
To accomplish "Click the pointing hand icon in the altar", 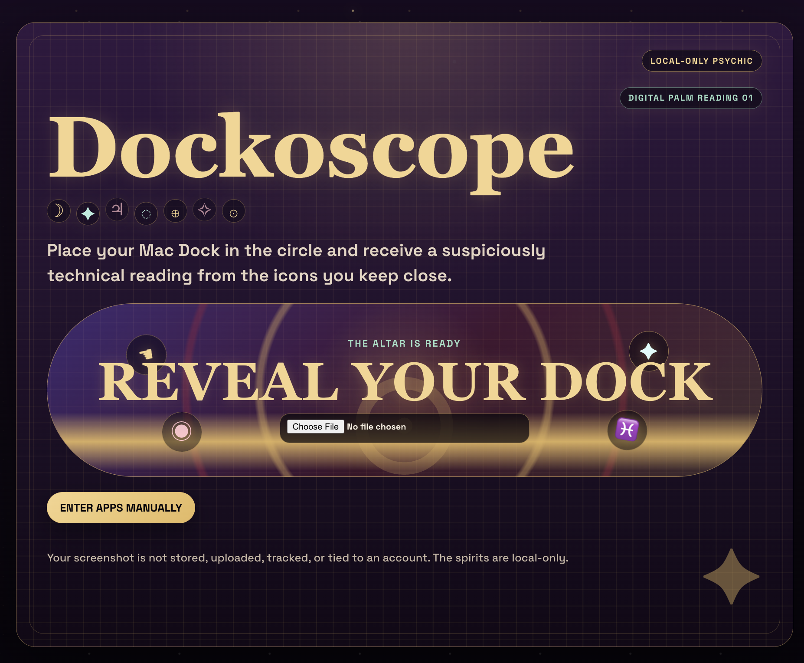I will pos(146,354).
